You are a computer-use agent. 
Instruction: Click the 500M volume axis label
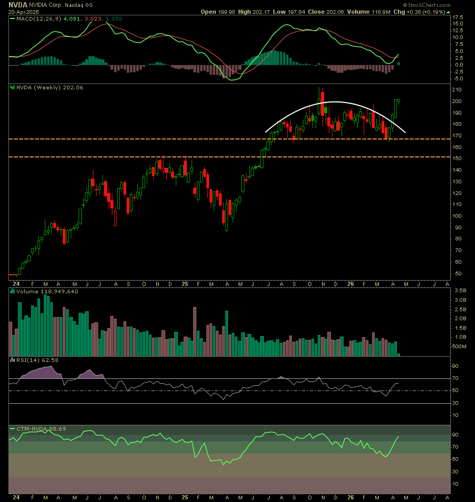[x=459, y=347]
